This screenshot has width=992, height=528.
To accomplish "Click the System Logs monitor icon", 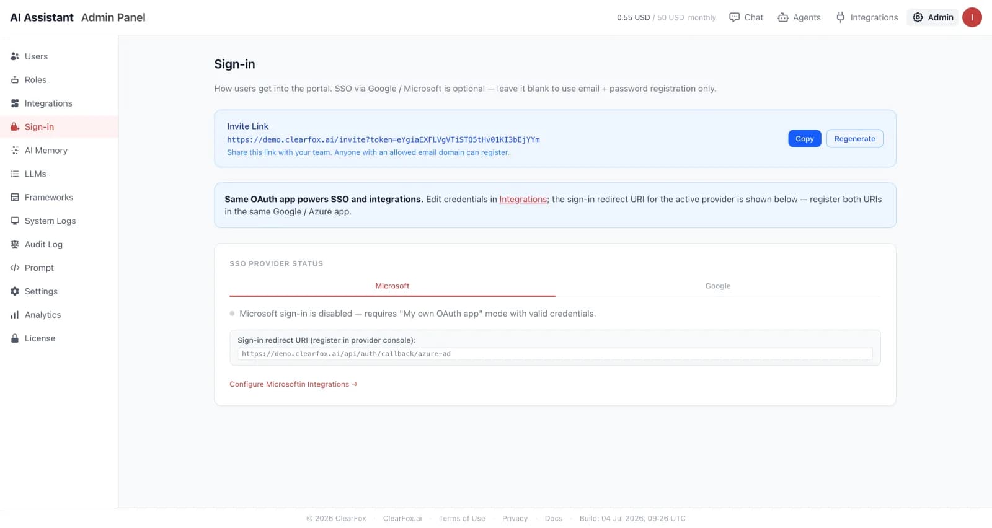I will tap(15, 221).
